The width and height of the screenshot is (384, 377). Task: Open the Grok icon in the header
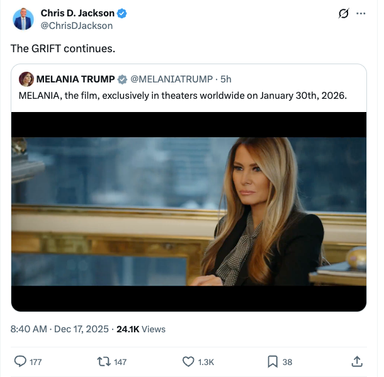pyautogui.click(x=344, y=13)
